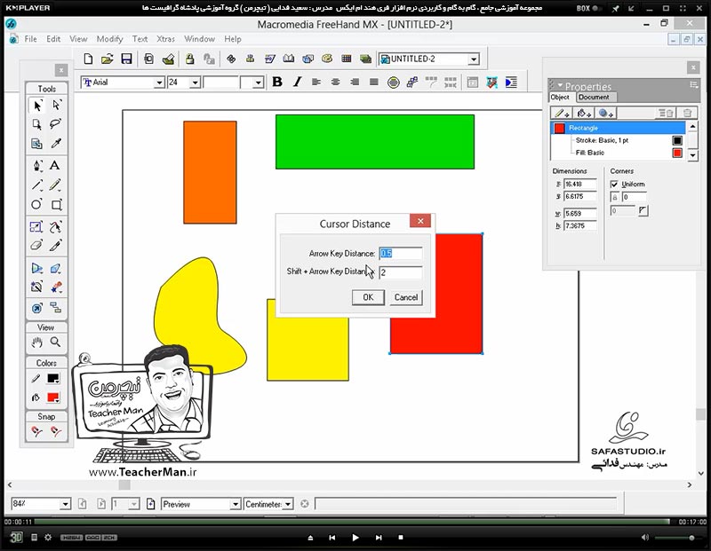
Task: Toggle the Uniform corners checkbox
Action: [x=614, y=185]
